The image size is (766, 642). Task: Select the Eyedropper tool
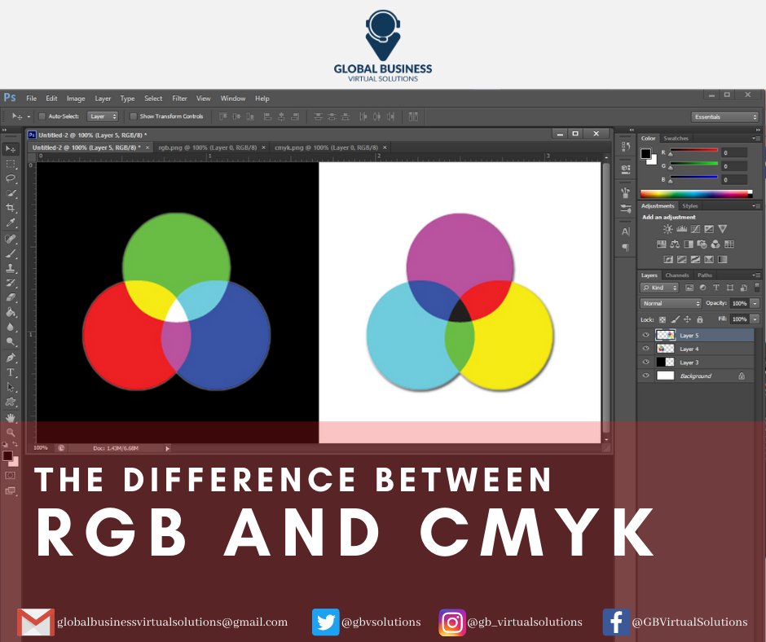click(11, 223)
